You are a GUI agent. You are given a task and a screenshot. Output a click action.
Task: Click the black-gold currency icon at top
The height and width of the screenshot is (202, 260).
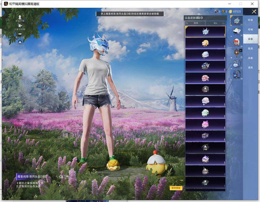click(223, 12)
